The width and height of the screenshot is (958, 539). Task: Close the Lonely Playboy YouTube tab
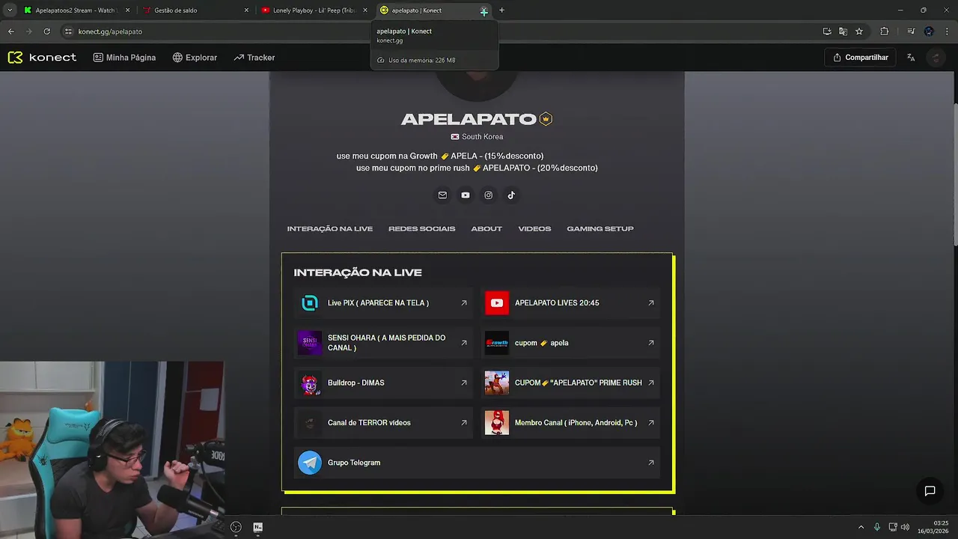tap(364, 10)
